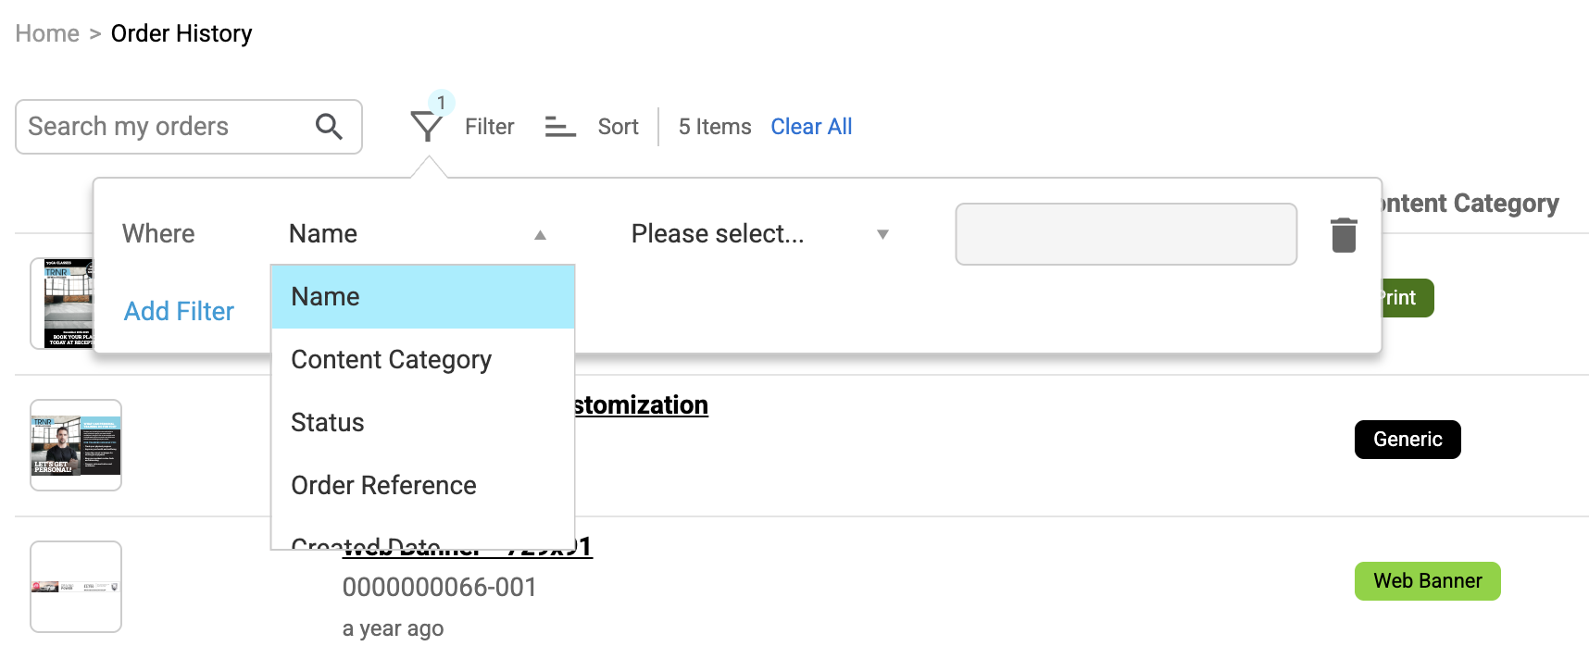The image size is (1589, 646).
Task: Click the Sort lines icon
Action: (560, 127)
